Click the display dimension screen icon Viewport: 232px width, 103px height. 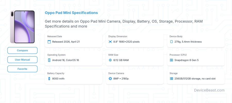(110, 42)
